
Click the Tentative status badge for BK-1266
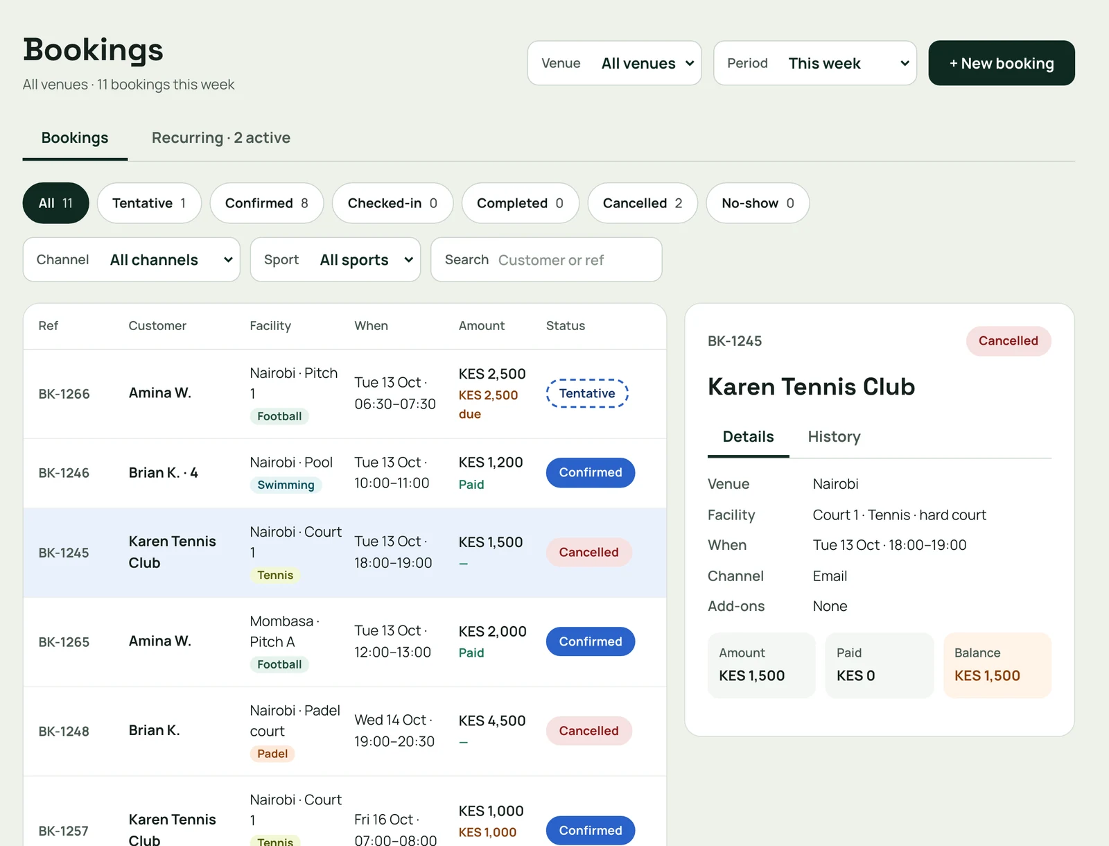tap(587, 393)
